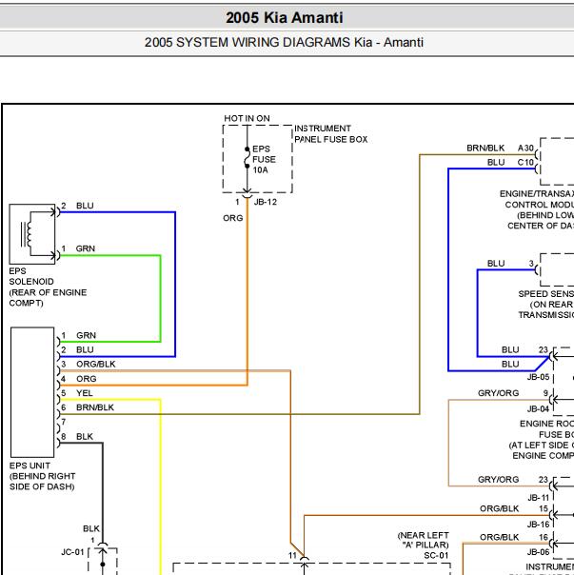Click the "EPS UNIT" component label
574x575 pixels.
(x=30, y=466)
